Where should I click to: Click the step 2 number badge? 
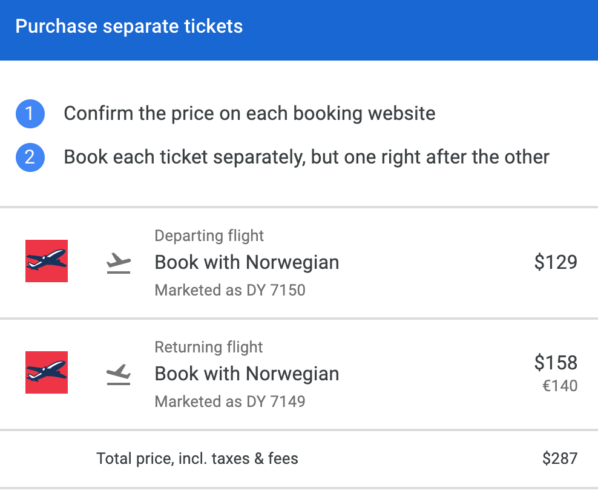click(x=30, y=157)
